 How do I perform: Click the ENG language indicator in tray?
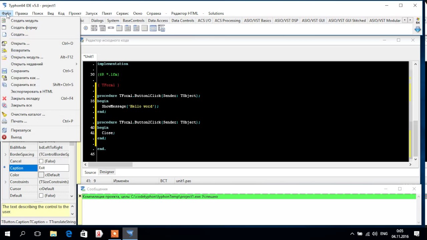tap(384, 234)
